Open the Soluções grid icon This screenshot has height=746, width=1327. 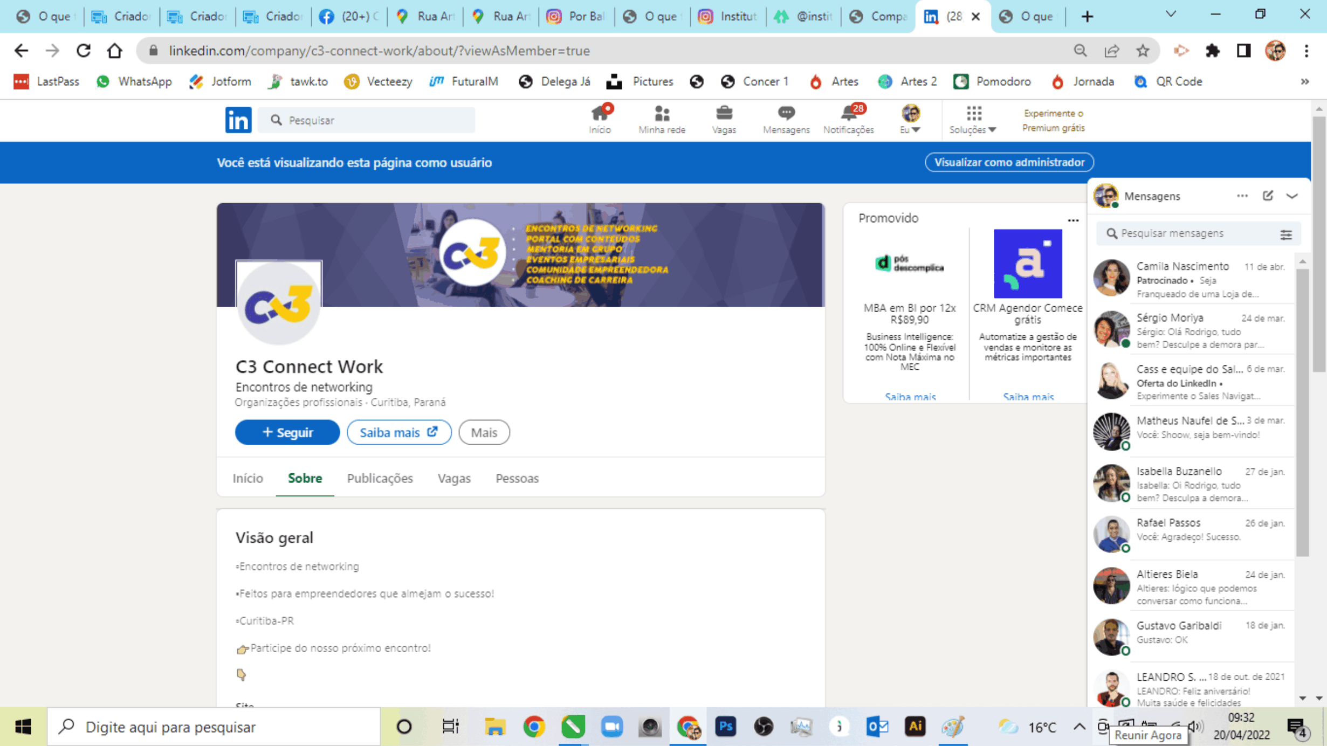(973, 114)
